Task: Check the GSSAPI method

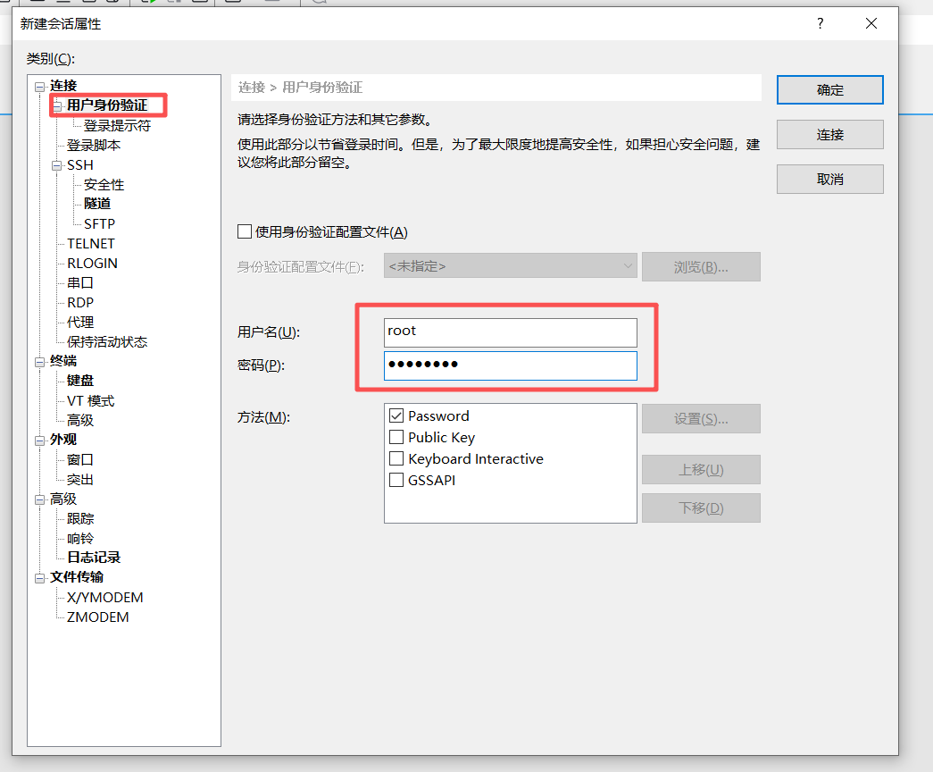Action: point(396,480)
